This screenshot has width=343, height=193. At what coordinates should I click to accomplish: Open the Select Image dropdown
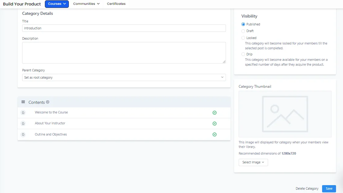253,162
